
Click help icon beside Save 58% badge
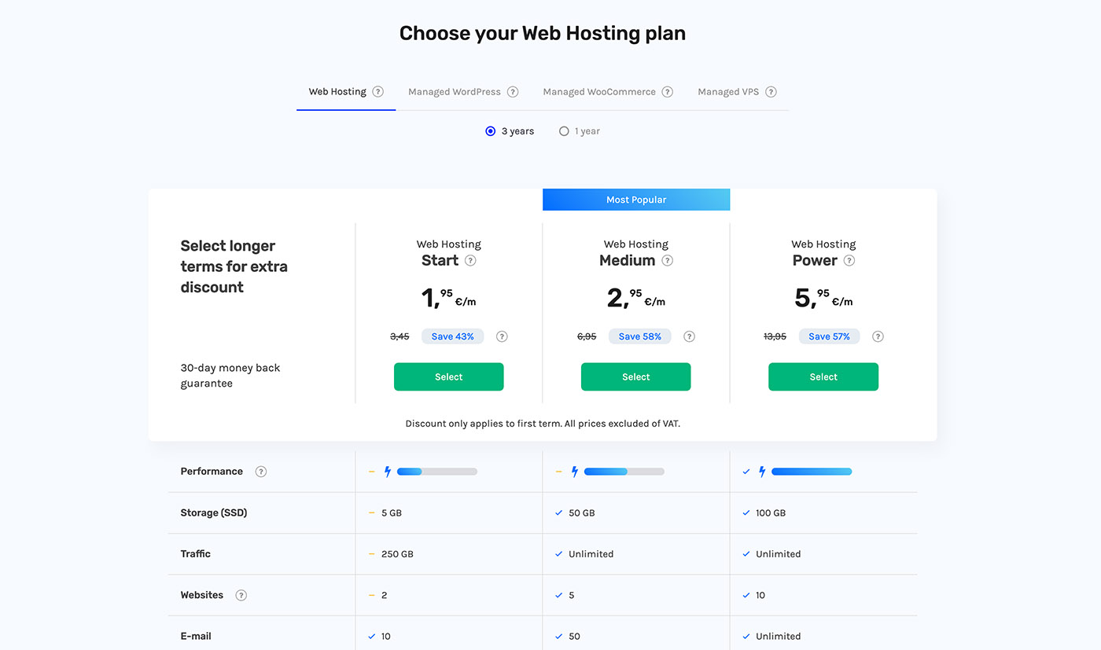tap(690, 336)
